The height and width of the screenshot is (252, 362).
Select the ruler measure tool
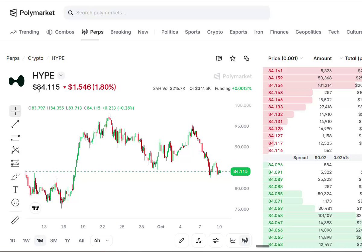pos(15,220)
